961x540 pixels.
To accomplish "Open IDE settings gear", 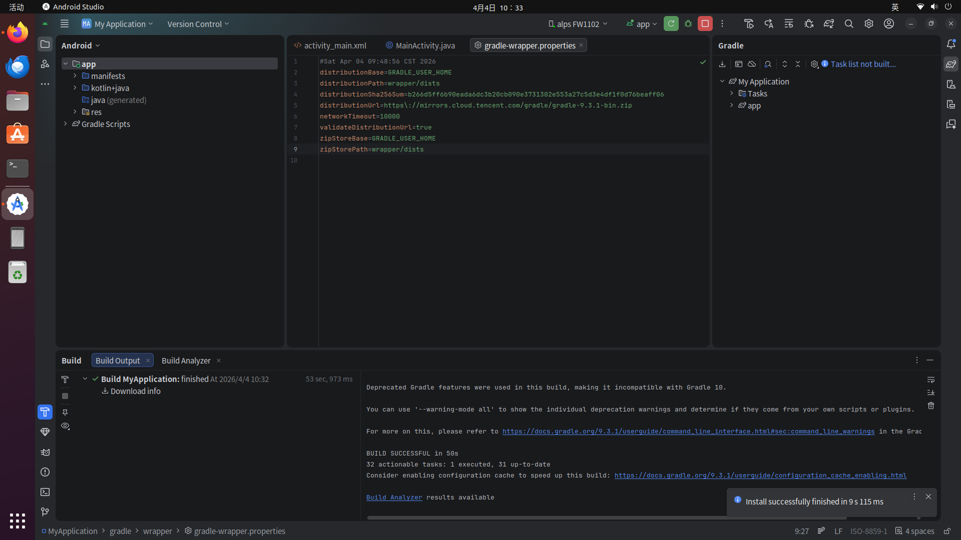I will 869,23.
